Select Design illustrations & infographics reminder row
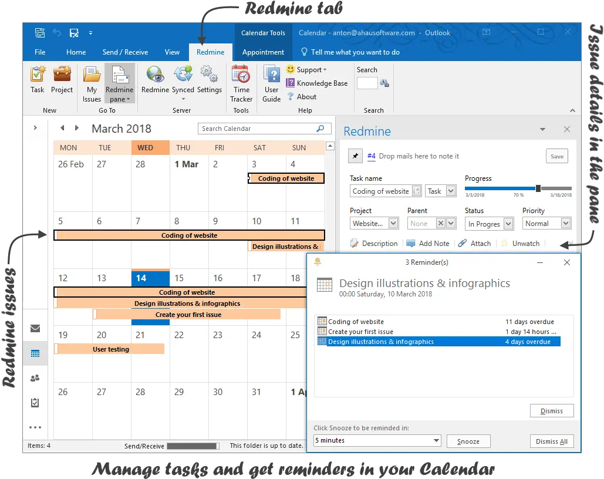The height and width of the screenshot is (479, 604). point(438,342)
